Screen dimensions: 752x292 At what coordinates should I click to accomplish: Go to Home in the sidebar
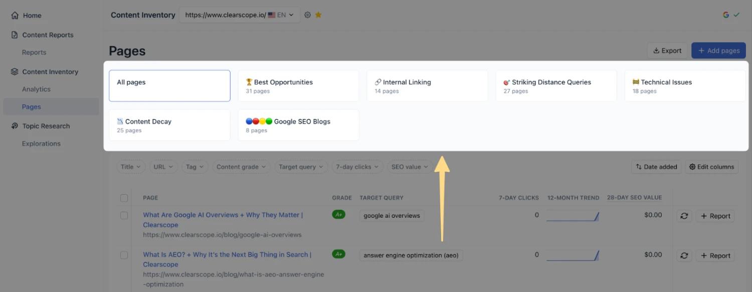[32, 16]
